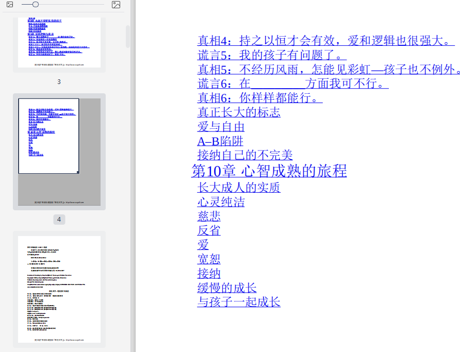The height and width of the screenshot is (352, 460).
Task: Open link 谎言5：我的孩子有问题了
Action: (x=272, y=55)
